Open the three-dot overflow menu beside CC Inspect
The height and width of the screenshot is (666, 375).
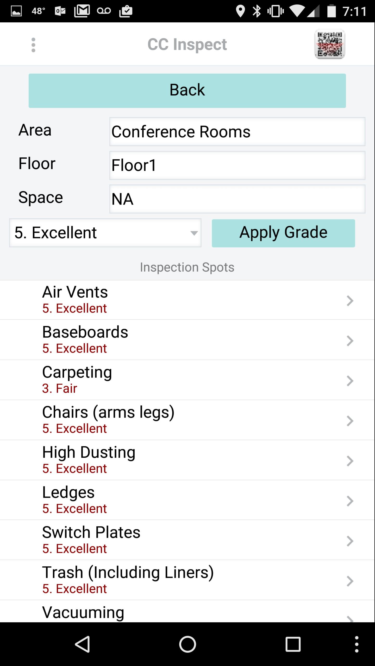(33, 45)
